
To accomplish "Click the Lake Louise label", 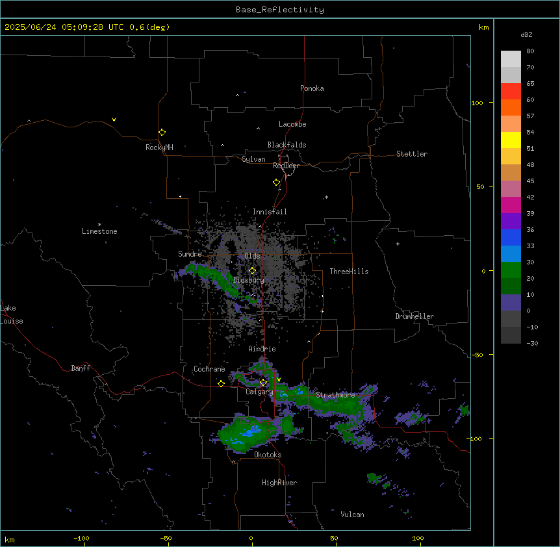I will [12, 314].
